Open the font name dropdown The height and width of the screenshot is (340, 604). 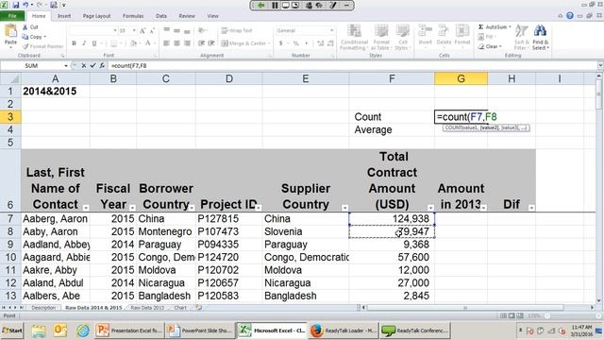(115, 30)
